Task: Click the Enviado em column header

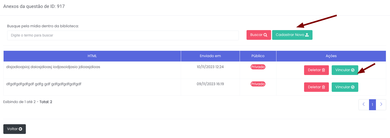Action: pyautogui.click(x=210, y=56)
